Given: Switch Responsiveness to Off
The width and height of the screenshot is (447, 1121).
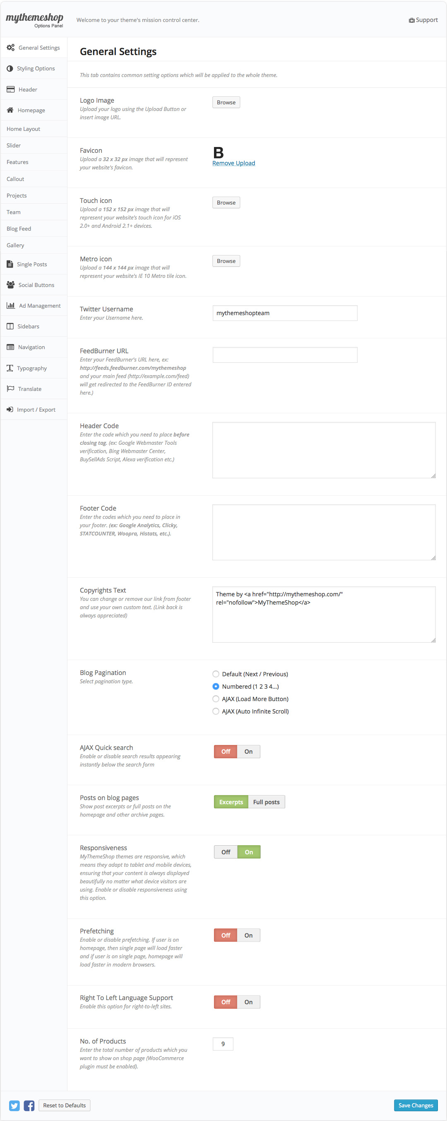Looking at the screenshot, I should pyautogui.click(x=226, y=852).
